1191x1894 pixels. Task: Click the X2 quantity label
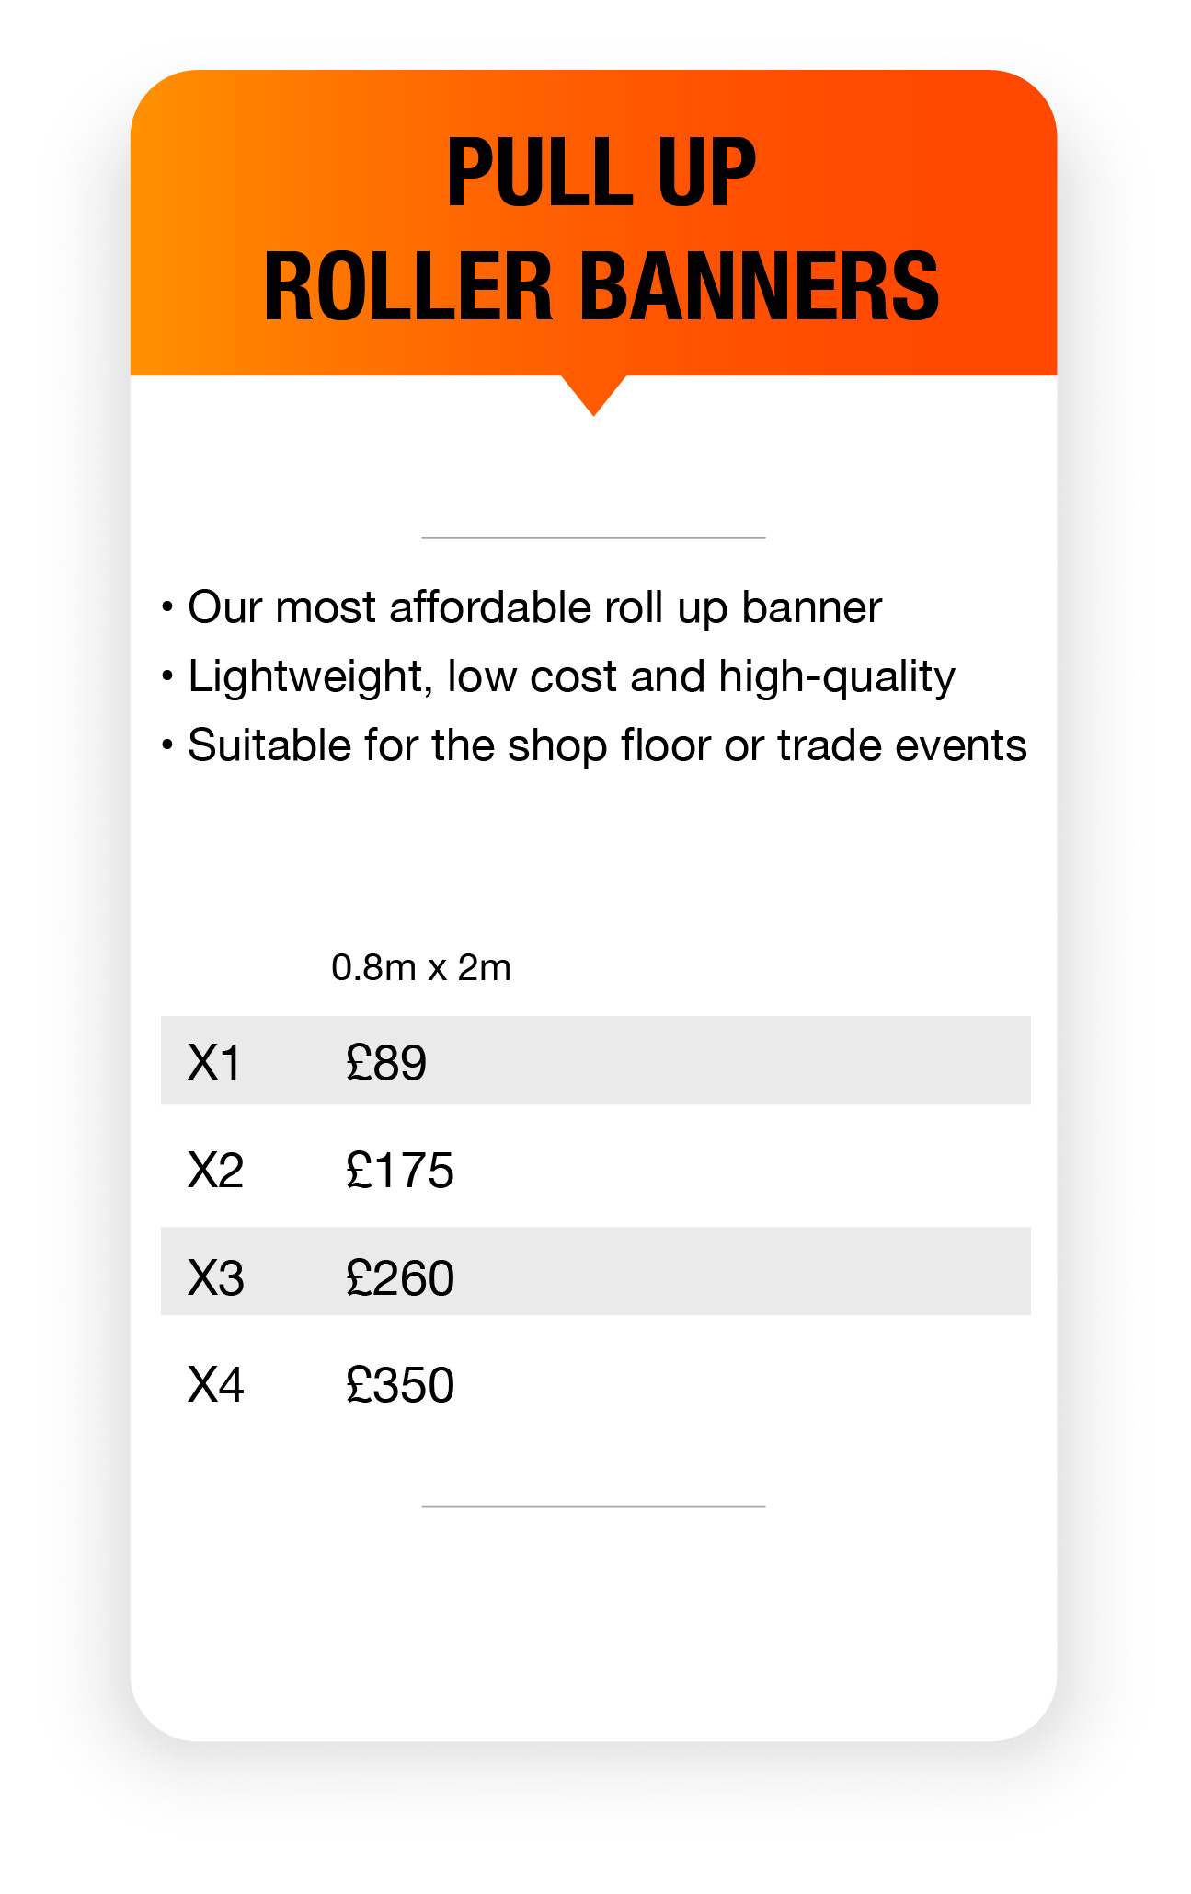tap(216, 1171)
